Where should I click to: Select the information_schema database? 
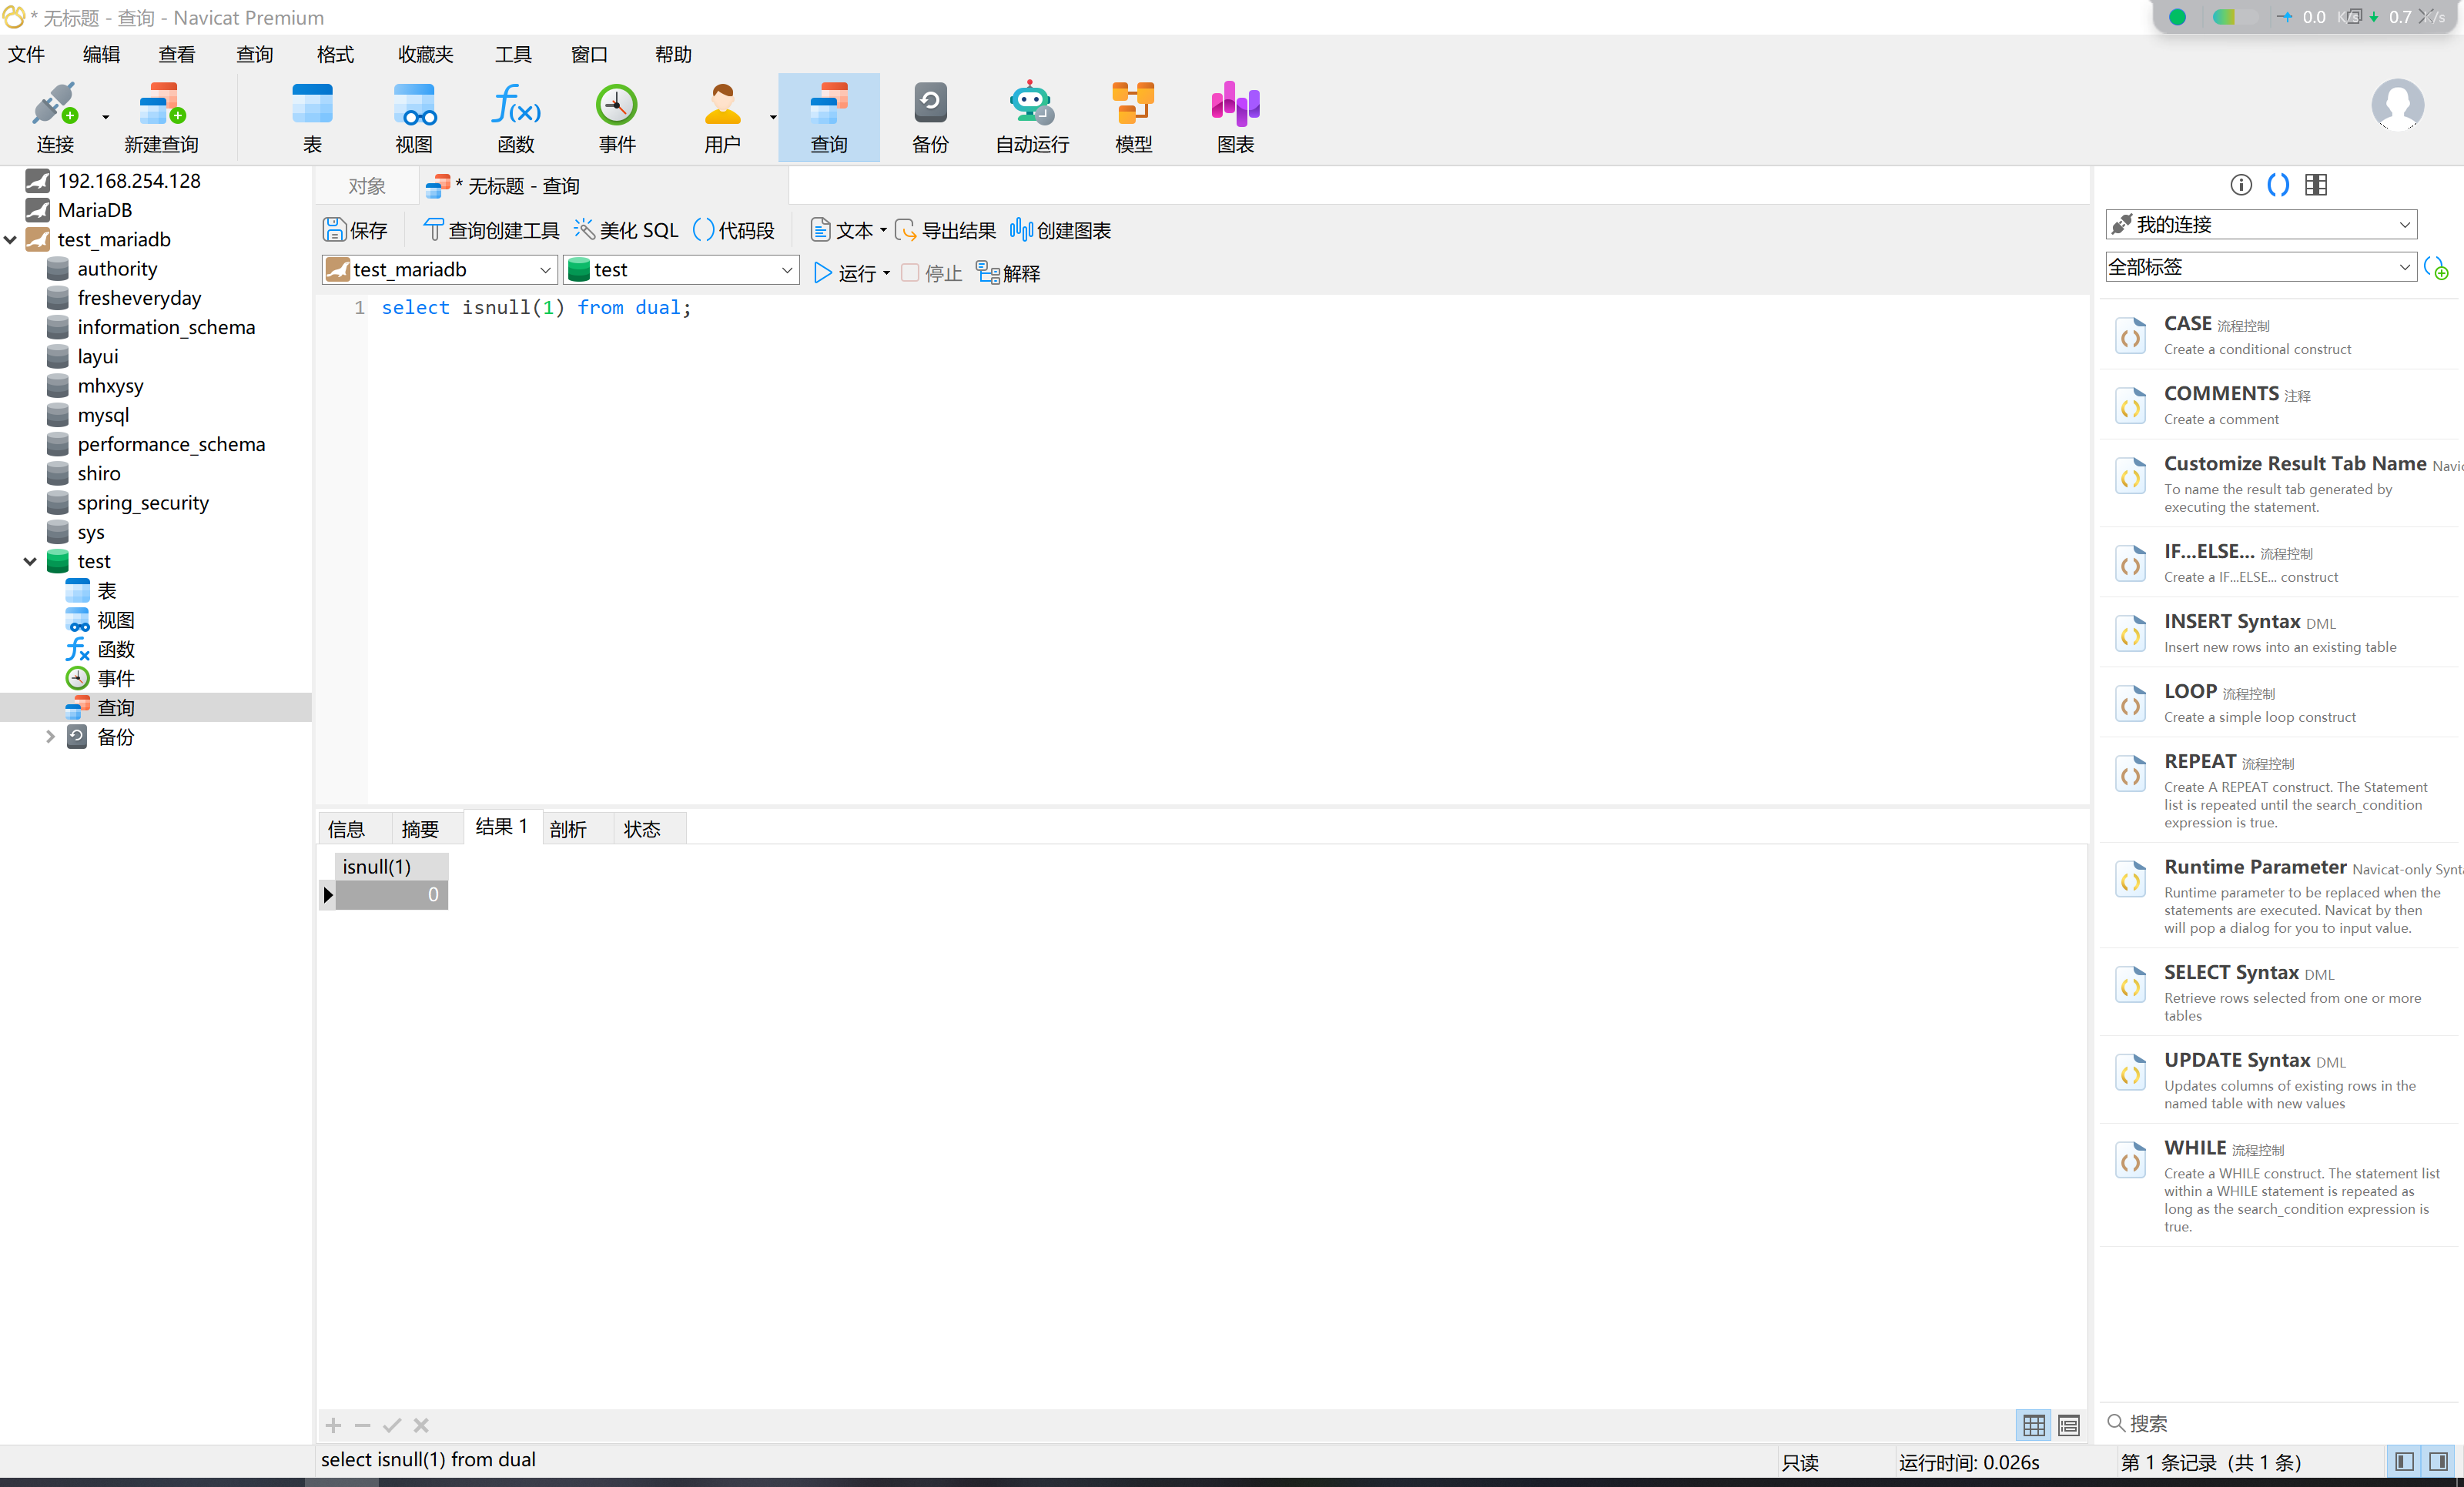(x=166, y=327)
